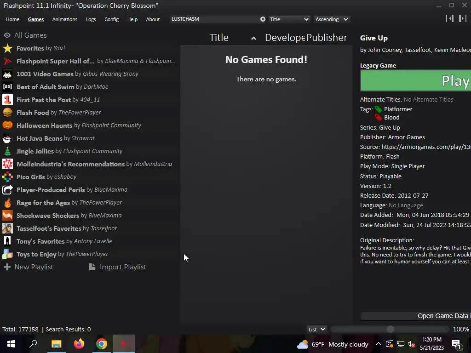Open the Config tab
471x353 pixels.
coord(111,19)
